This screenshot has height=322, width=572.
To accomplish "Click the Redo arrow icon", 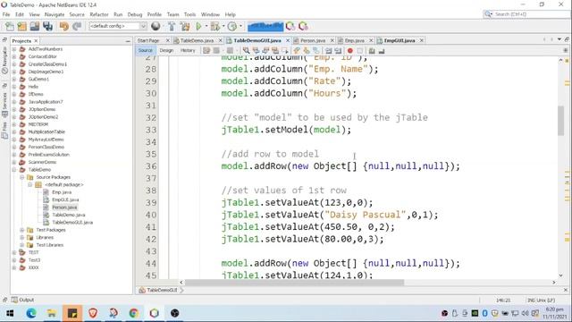I will [77, 26].
